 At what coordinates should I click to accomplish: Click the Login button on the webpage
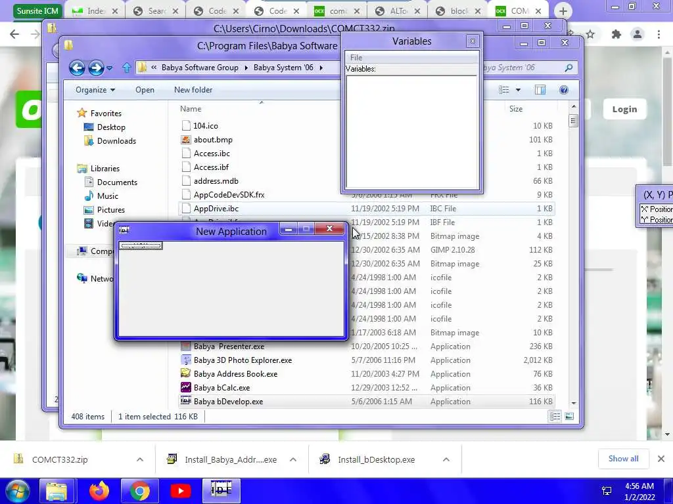(624, 110)
